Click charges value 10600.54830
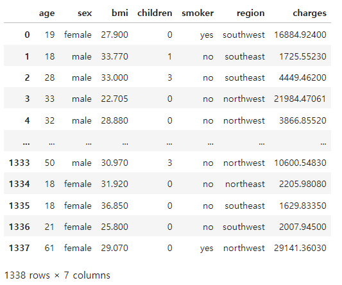 300,163
